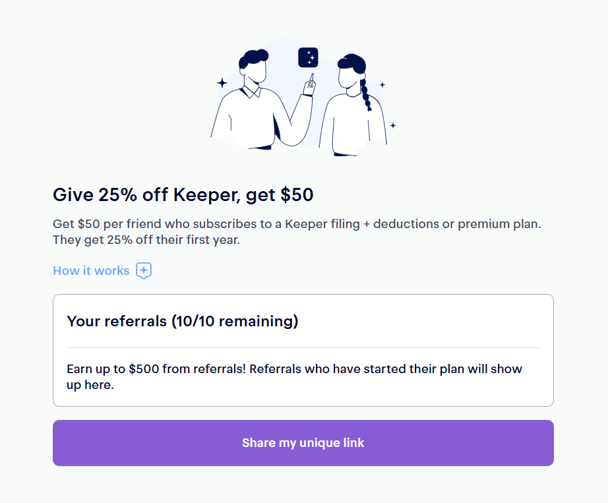The width and height of the screenshot is (608, 503).
Task: Click the "Give 25% off Keeper, get $50" heading
Action: (183, 194)
